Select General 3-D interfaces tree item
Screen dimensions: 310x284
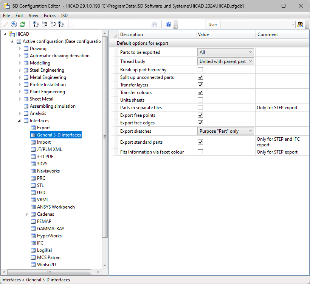pos(59,135)
